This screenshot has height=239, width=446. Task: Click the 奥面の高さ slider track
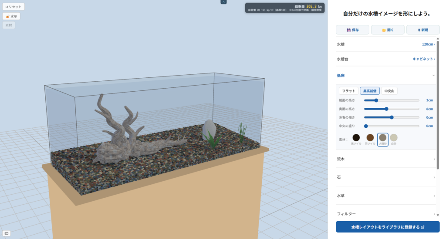(392, 109)
